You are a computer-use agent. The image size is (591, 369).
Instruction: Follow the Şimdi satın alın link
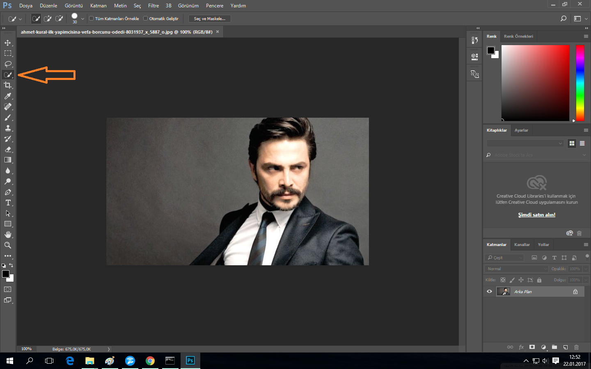pos(536,215)
